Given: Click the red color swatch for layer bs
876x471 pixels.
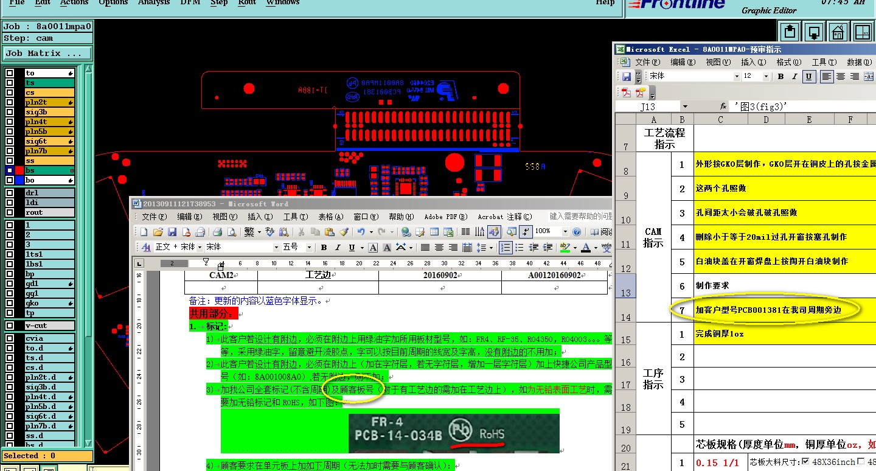Looking at the screenshot, I should (x=19, y=170).
